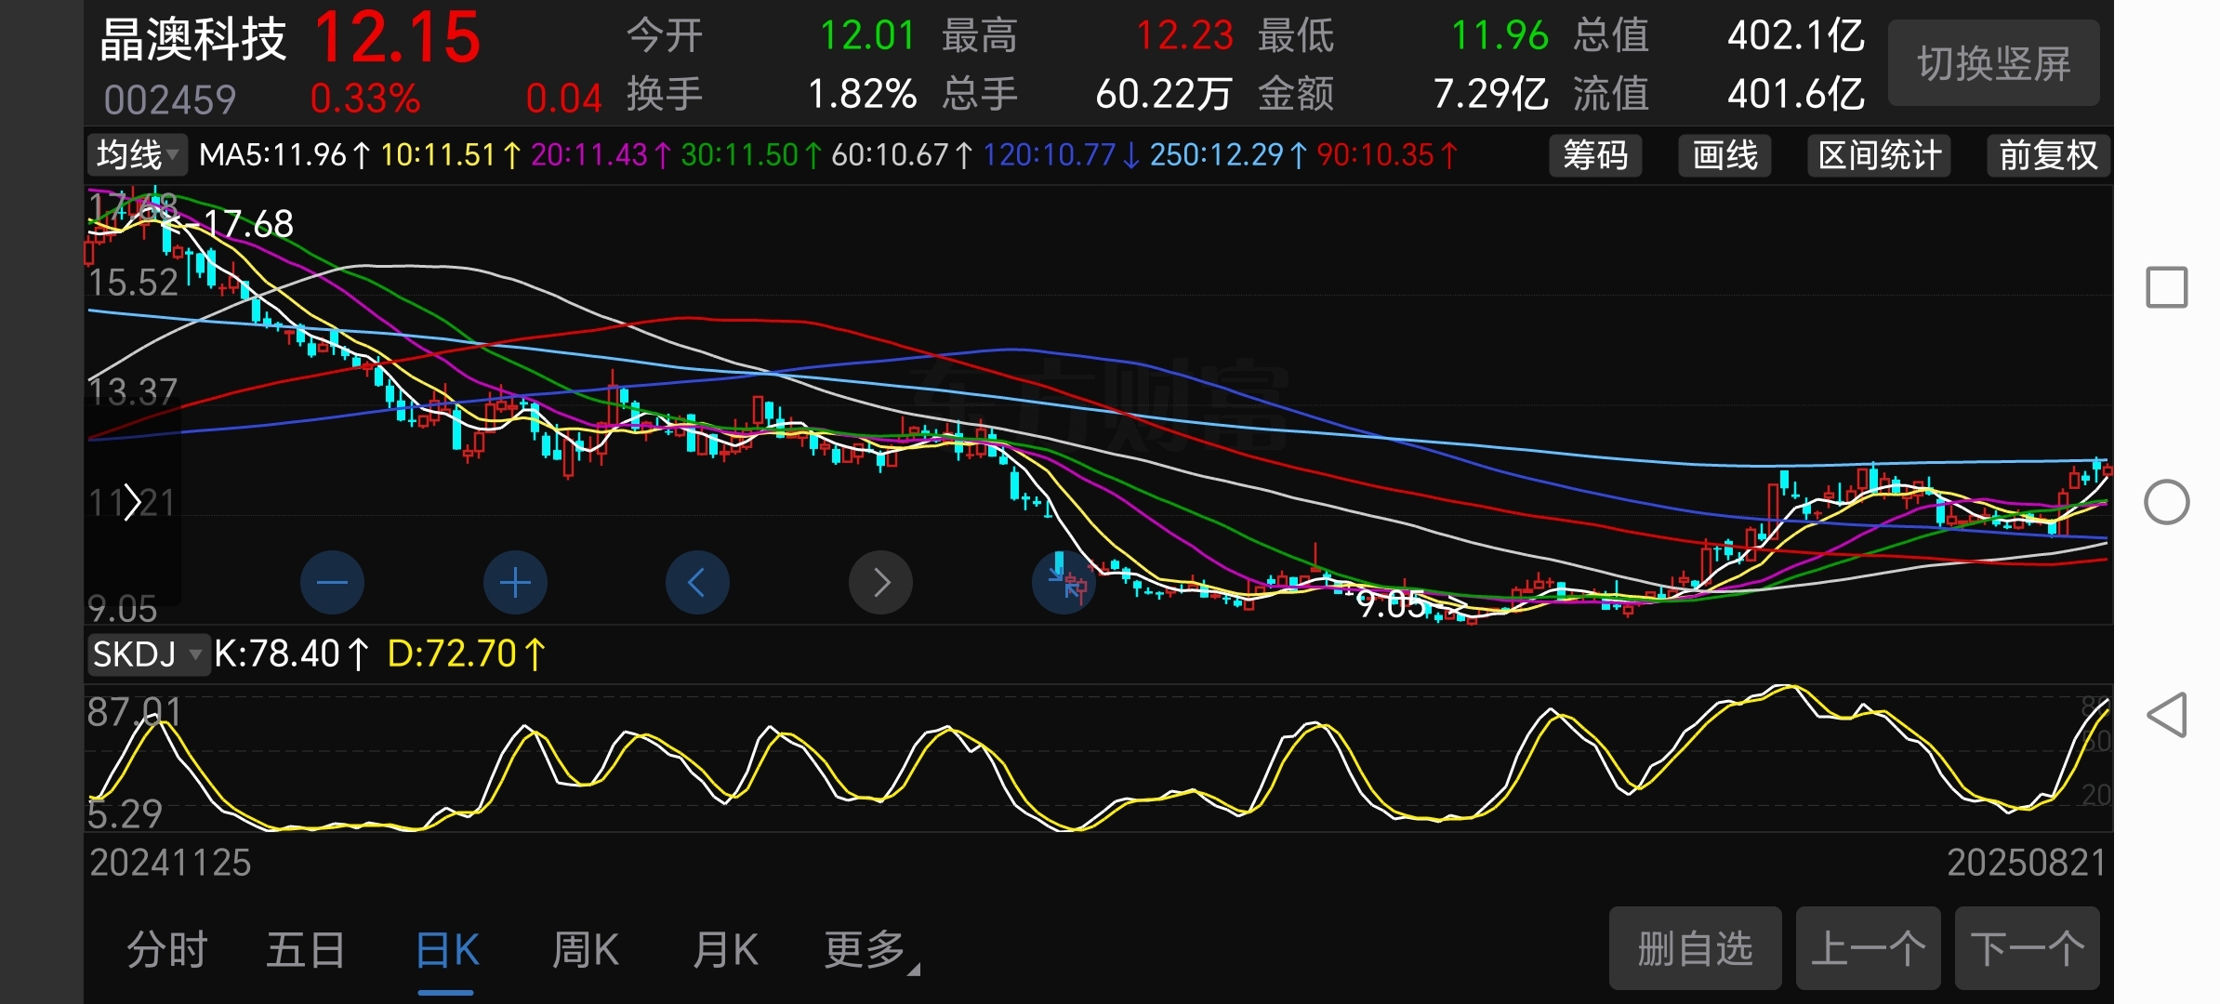Tap the end date 20250821

2027,863
